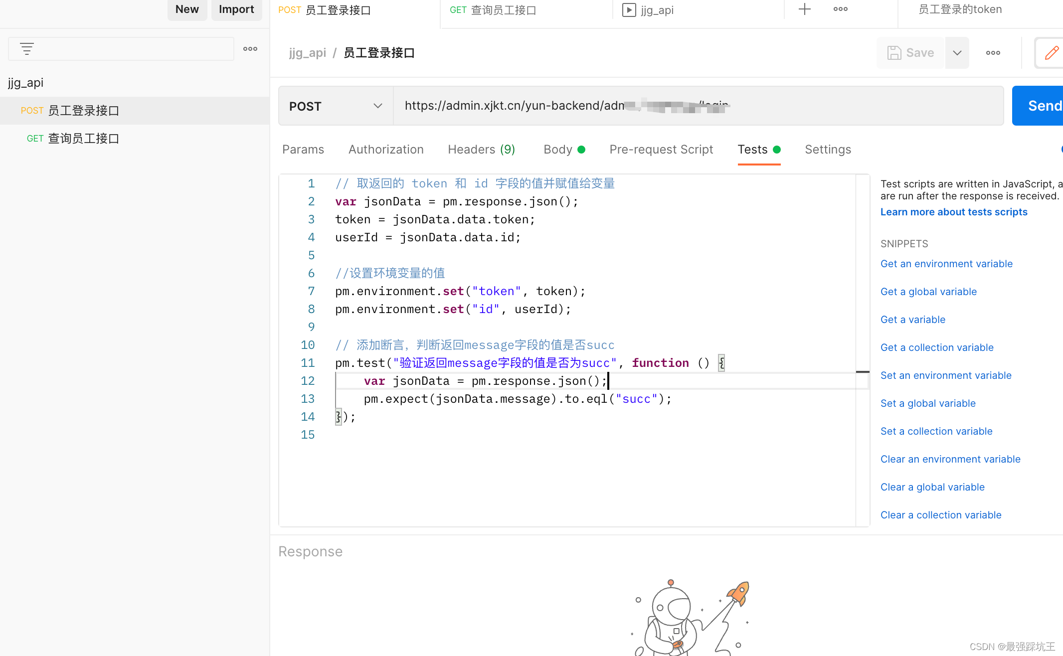Viewport: 1063px width, 656px height.
Task: Click the Save button
Action: click(911, 53)
